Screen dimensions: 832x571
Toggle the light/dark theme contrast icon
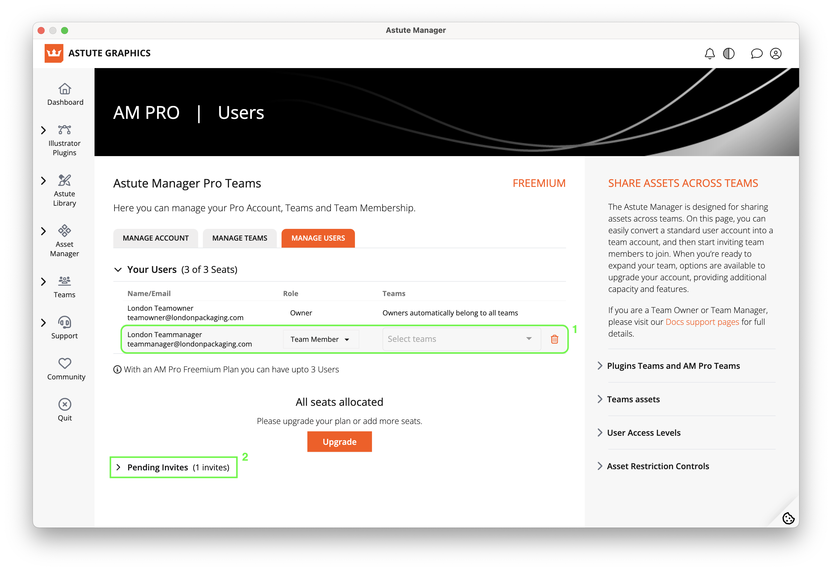729,54
